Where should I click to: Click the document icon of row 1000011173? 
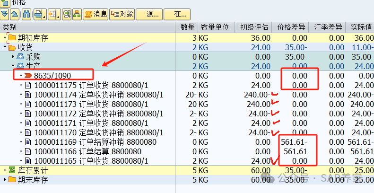(x=28, y=104)
